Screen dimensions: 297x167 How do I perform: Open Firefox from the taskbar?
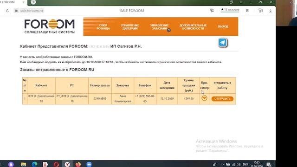coord(78,164)
